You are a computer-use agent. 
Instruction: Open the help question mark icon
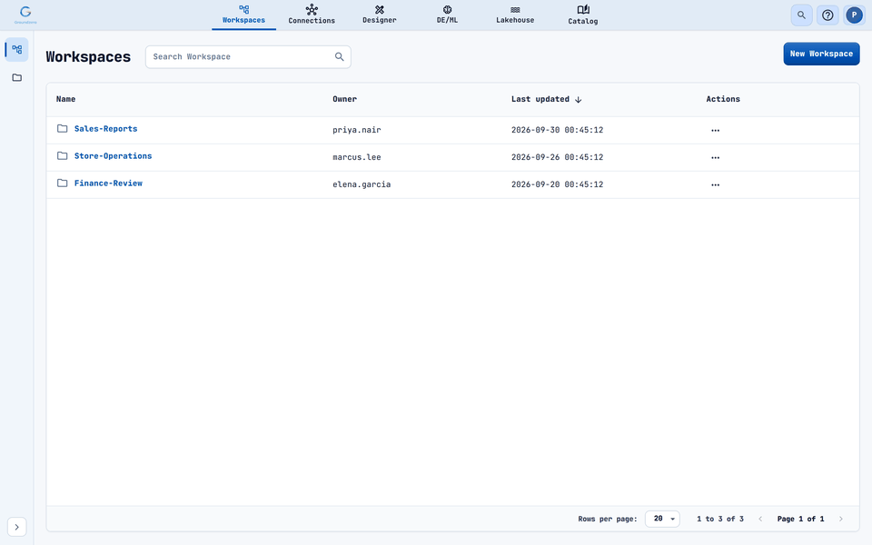827,15
